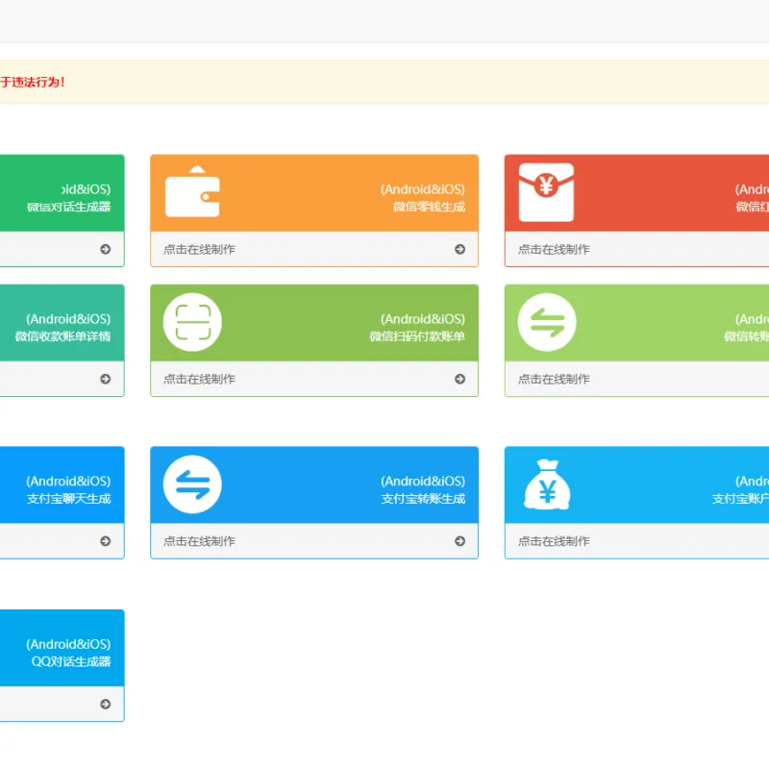This screenshot has width=769, height=769.
Task: Click the red 违法行为 warning banner text
Action: point(33,82)
